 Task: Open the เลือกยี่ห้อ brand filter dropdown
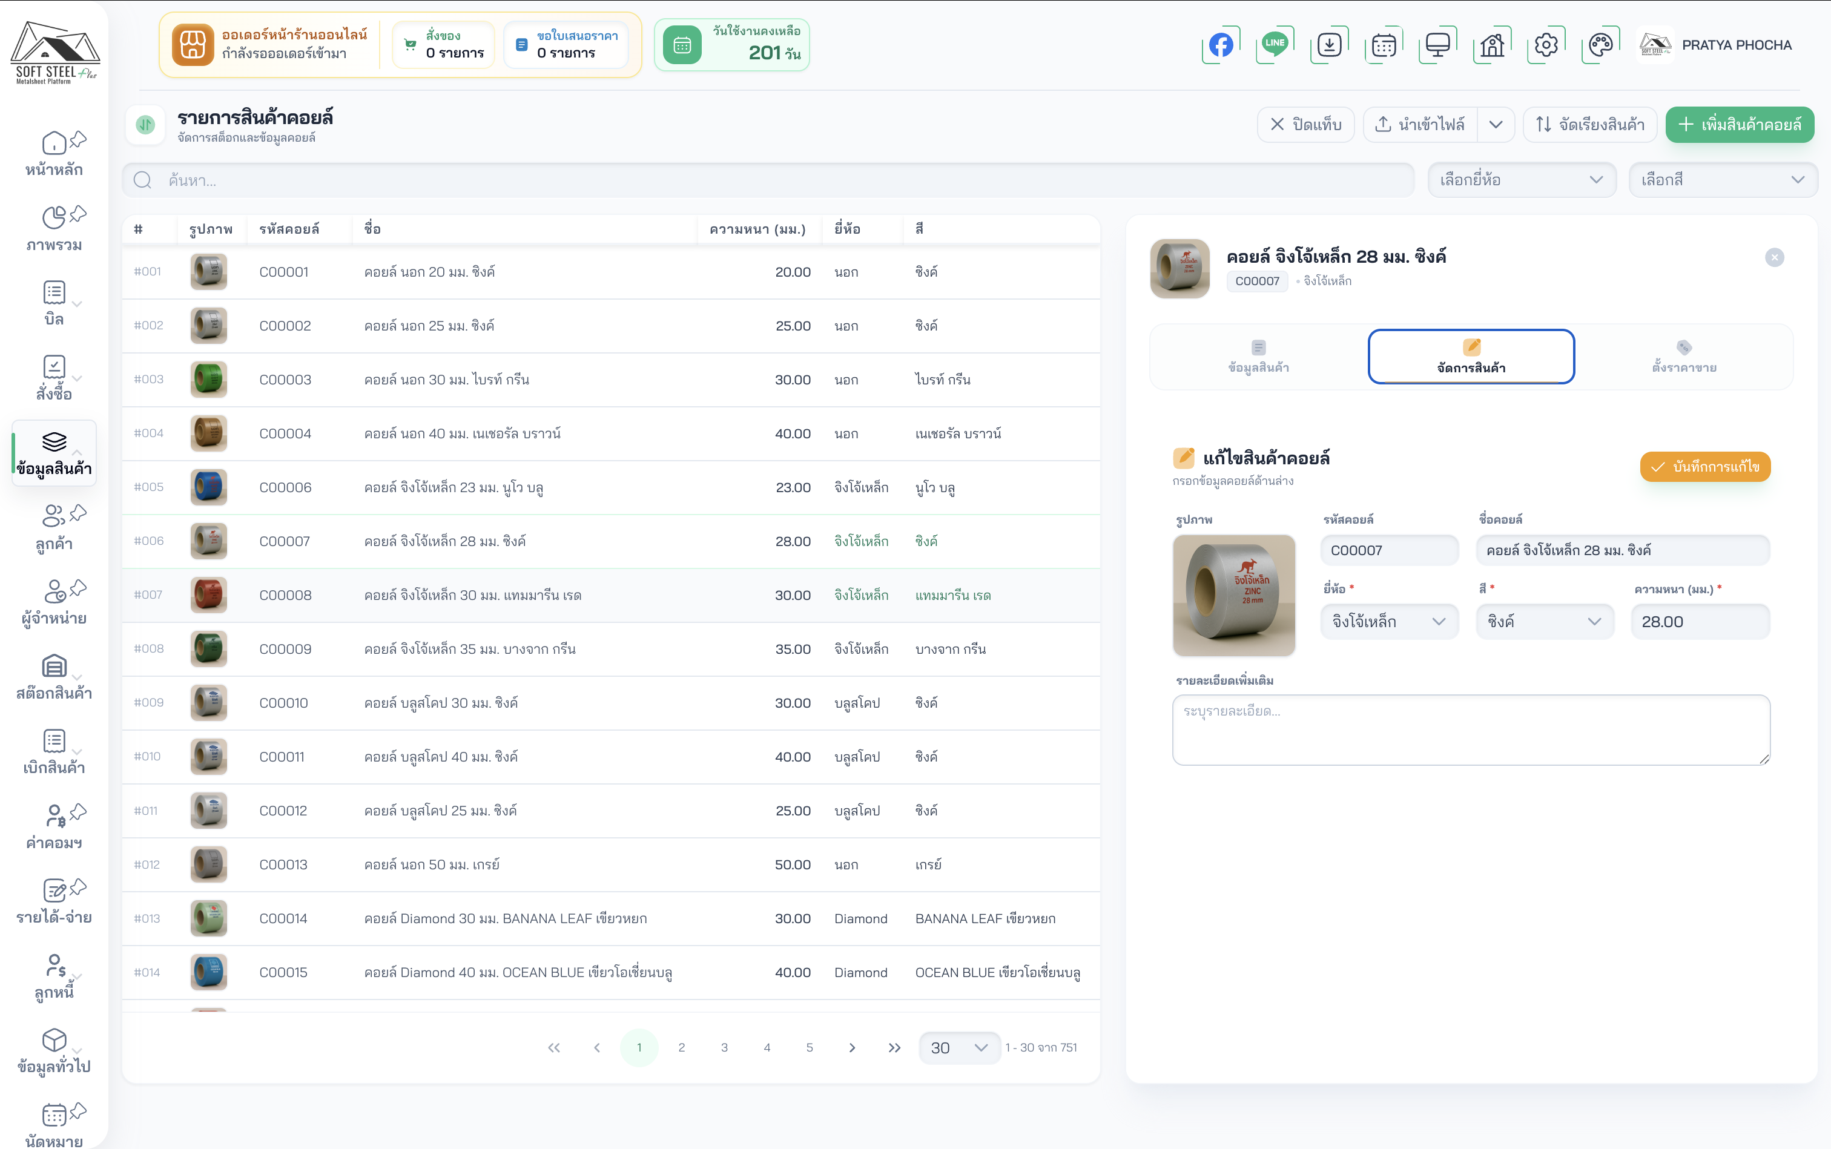(x=1521, y=180)
